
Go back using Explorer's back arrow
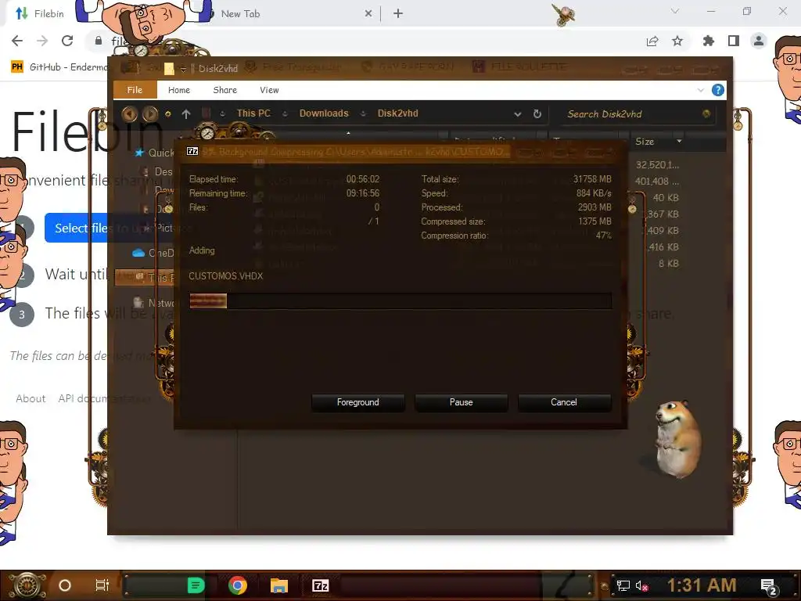[x=130, y=113]
